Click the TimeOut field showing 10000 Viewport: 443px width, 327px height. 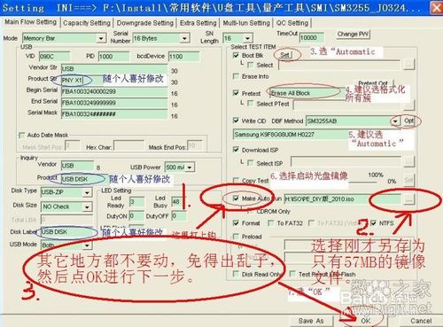(311, 38)
